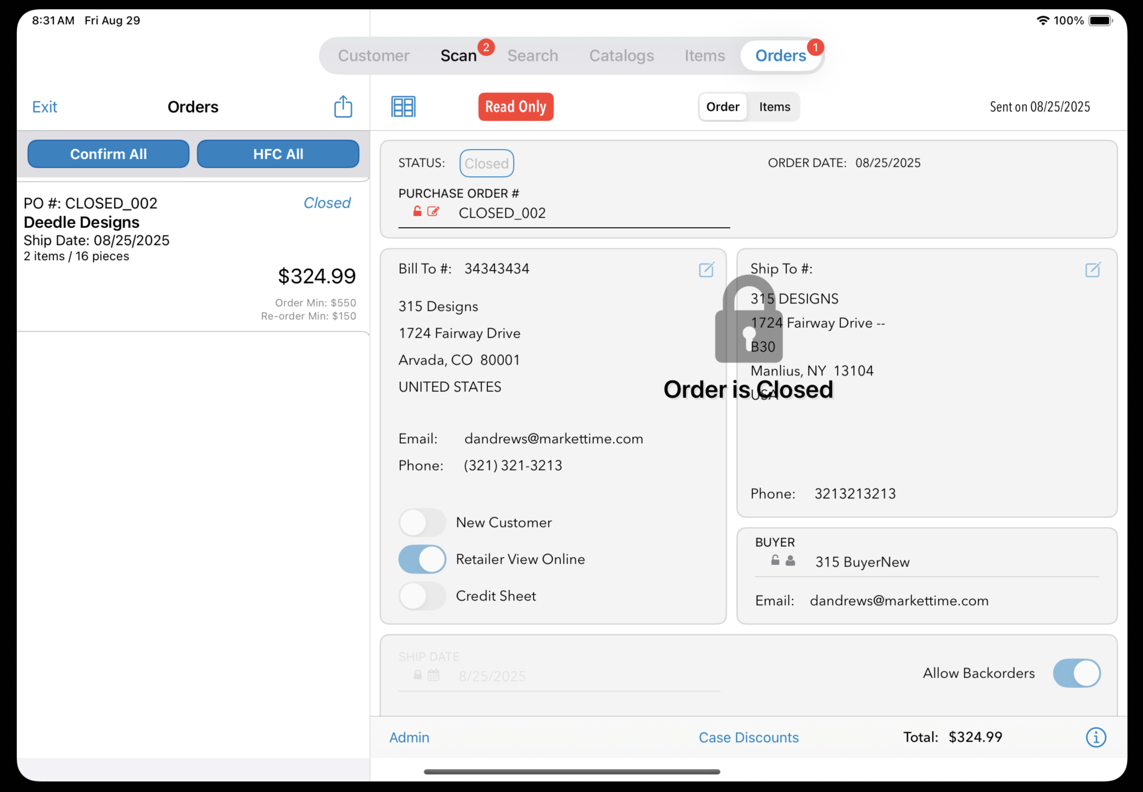Open the Catalogs tab

pos(621,56)
